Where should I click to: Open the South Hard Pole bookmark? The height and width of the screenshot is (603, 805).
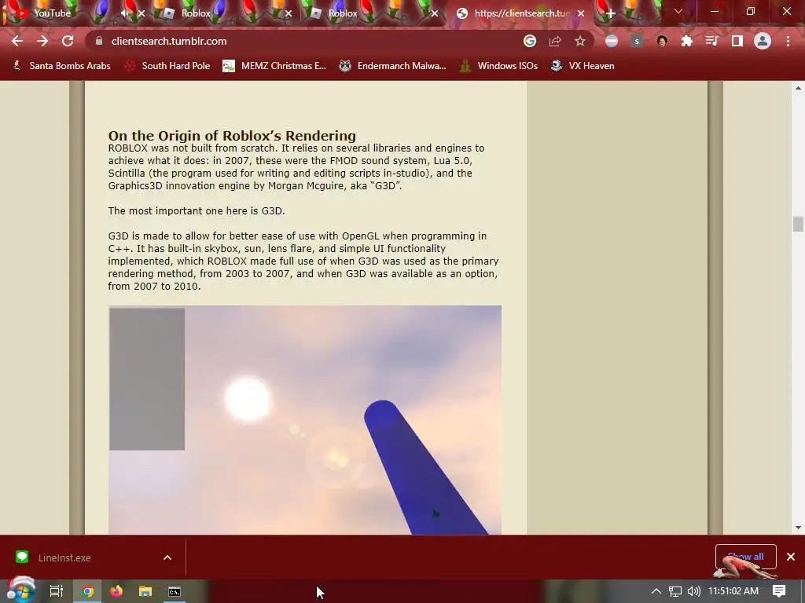[x=167, y=66]
